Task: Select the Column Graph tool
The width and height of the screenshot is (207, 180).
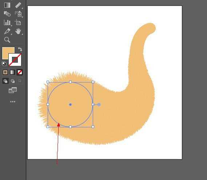Action: point(7,22)
